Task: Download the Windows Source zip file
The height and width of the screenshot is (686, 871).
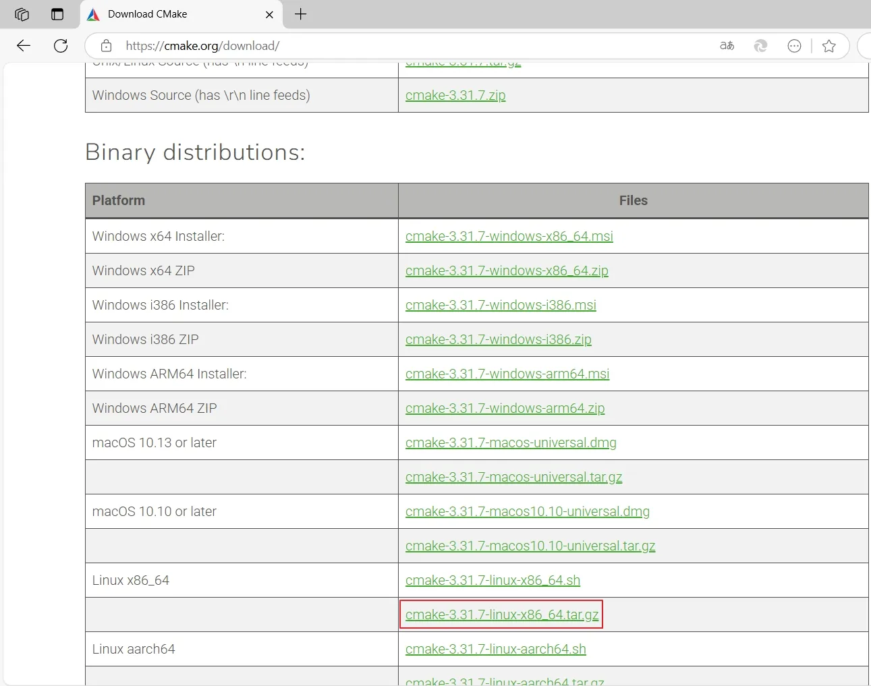Action: (455, 95)
